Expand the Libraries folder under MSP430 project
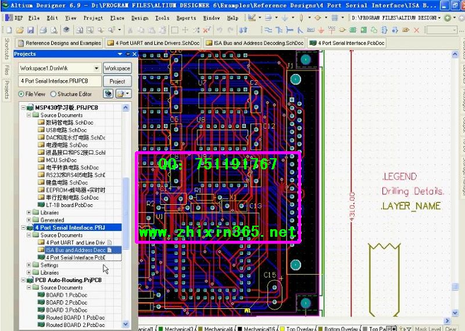The width and height of the screenshot is (465, 331). [28, 212]
